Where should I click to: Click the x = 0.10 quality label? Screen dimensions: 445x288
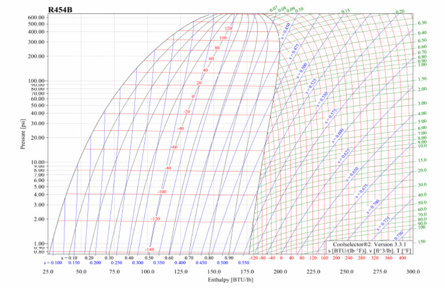[69, 258]
